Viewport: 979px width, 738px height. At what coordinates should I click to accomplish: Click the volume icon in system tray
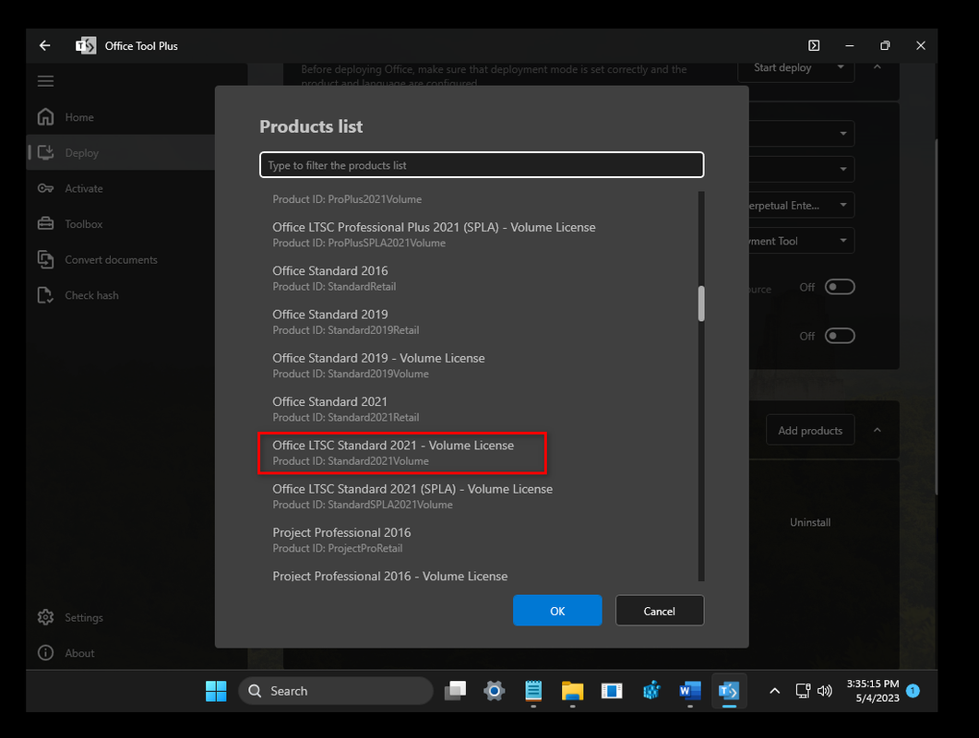coord(825,691)
